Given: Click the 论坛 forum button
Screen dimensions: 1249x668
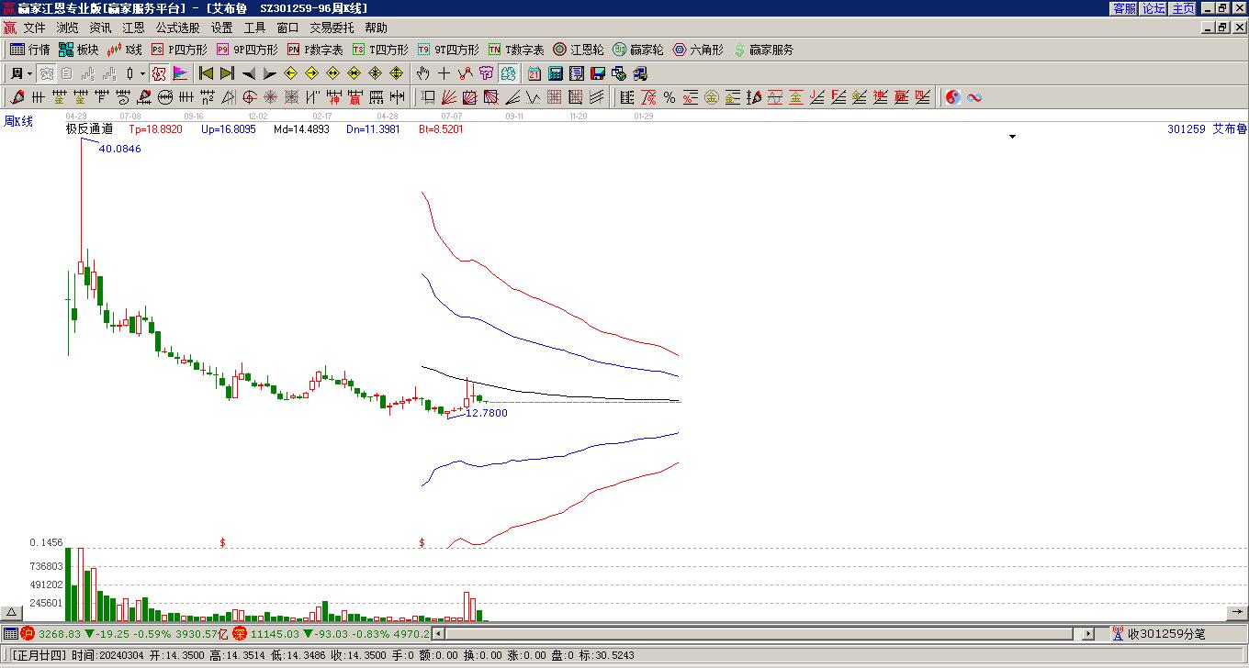Looking at the screenshot, I should point(1153,8).
